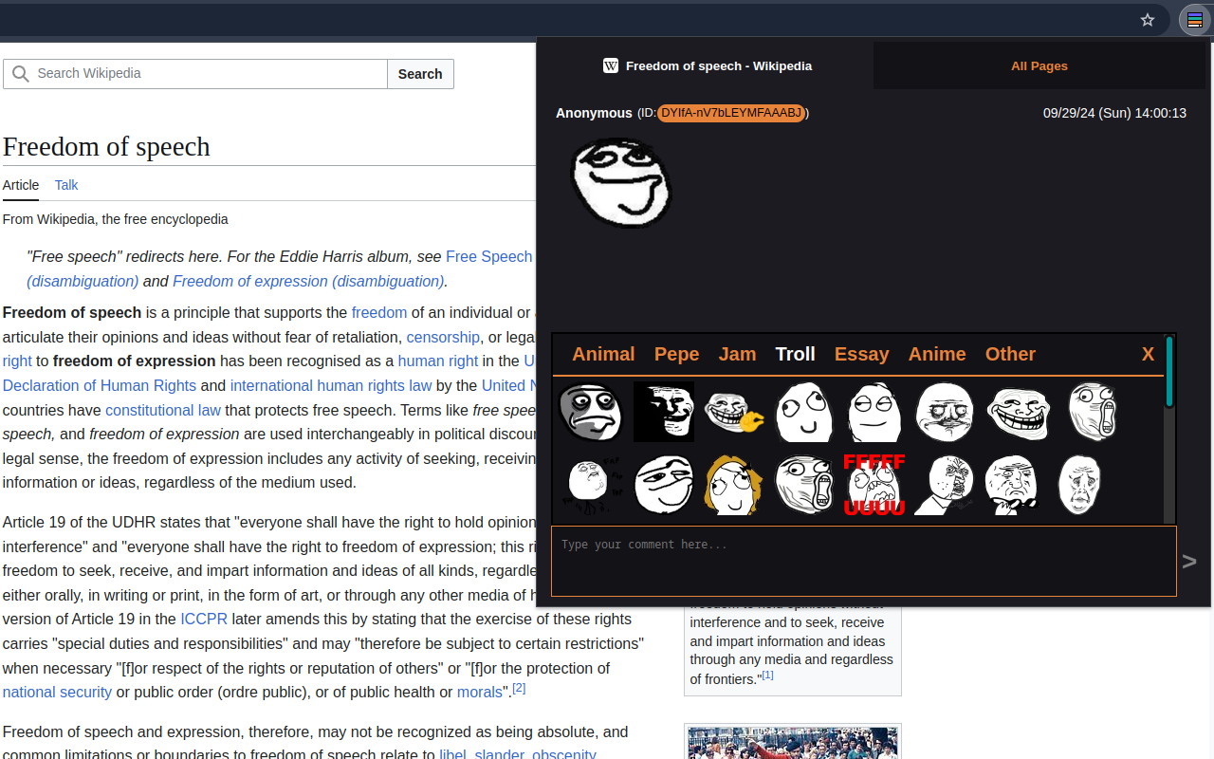Click the orange user ID badge
1214x759 pixels.
[731, 113]
